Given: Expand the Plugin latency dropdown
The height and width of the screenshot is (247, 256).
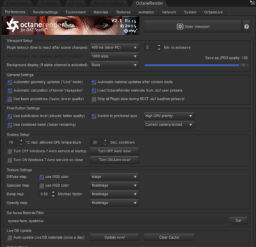Looking at the screenshot, I should point(115,47).
